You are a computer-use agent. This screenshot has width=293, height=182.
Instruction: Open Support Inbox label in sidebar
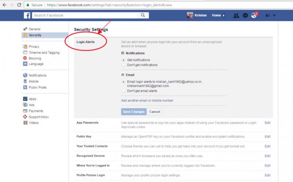point(39,117)
